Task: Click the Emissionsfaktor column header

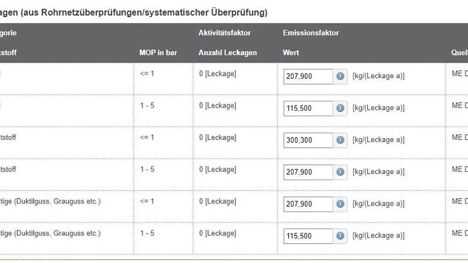Action: pos(311,33)
